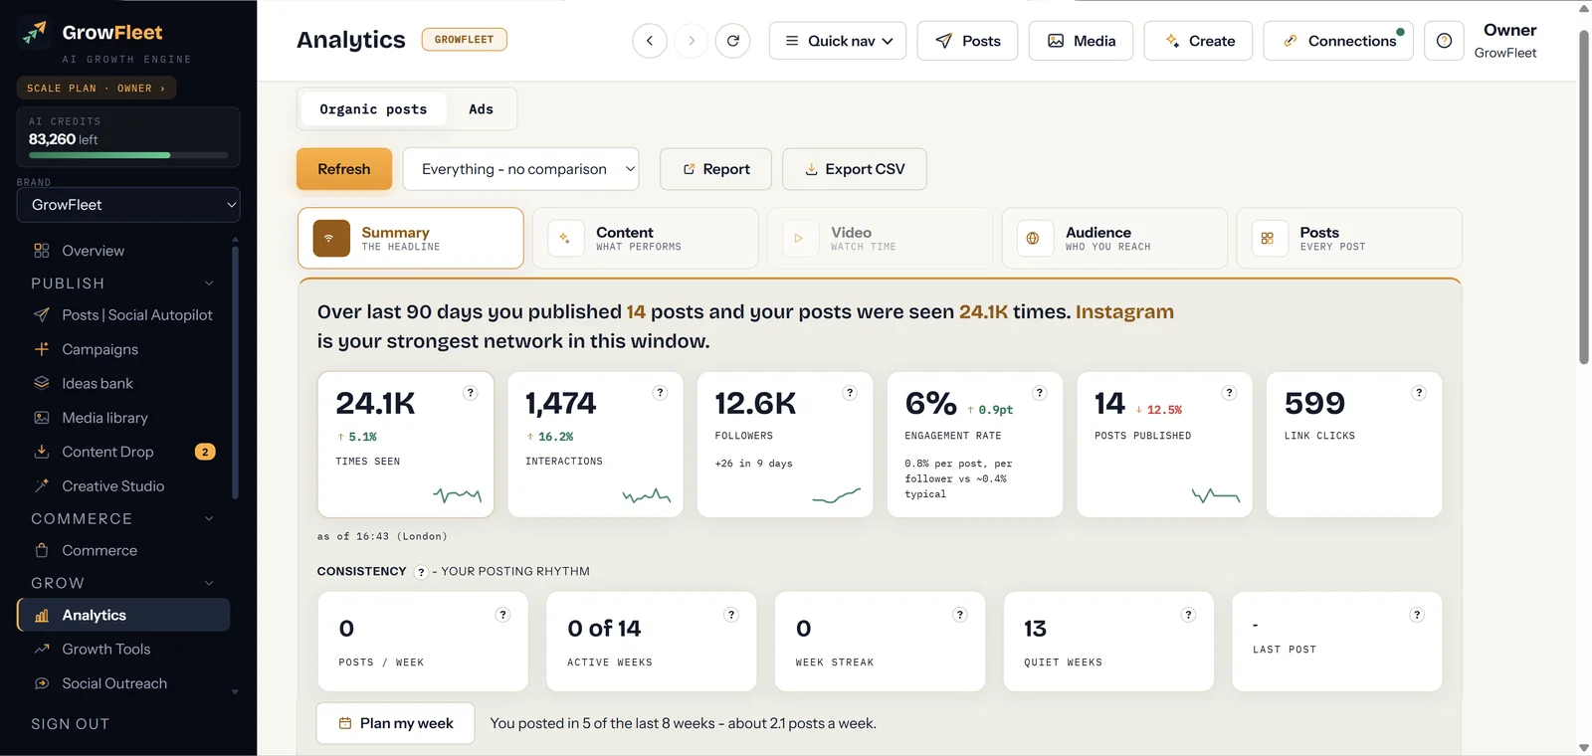Collapse the GROW sidebar section
The height and width of the screenshot is (756, 1592).
[x=209, y=583]
